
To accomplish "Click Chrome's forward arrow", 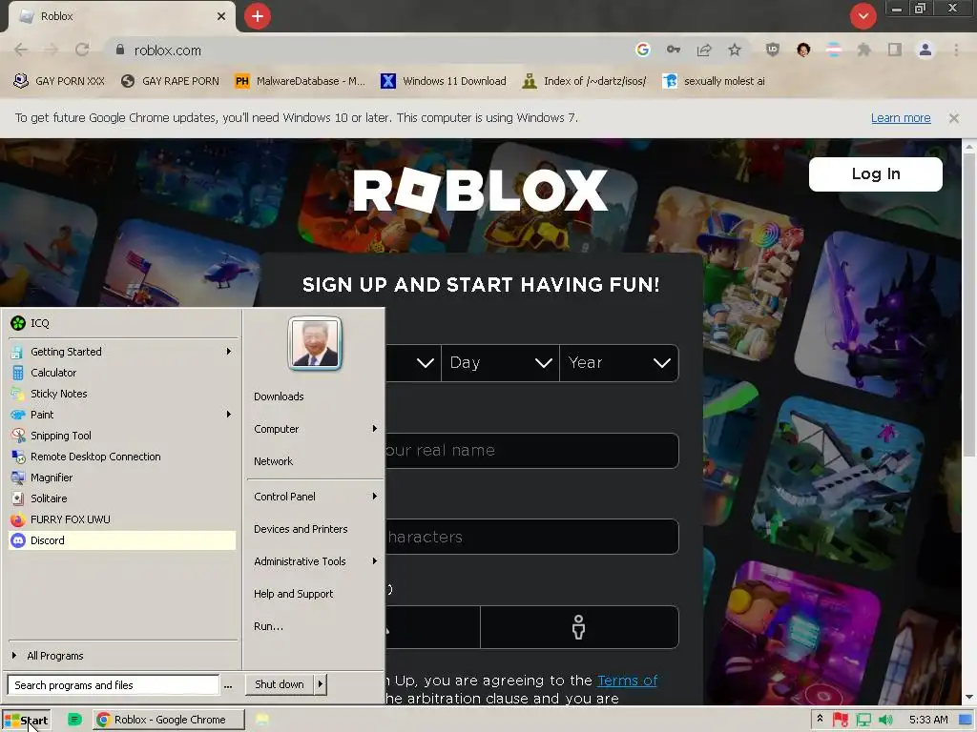I will (x=52, y=50).
